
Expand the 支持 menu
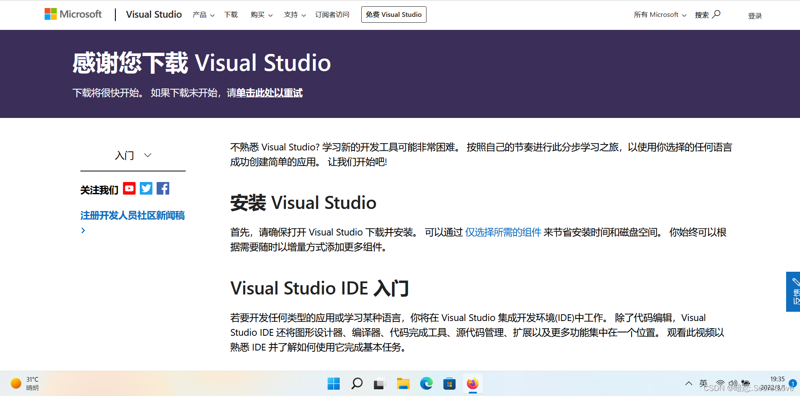pyautogui.click(x=295, y=15)
